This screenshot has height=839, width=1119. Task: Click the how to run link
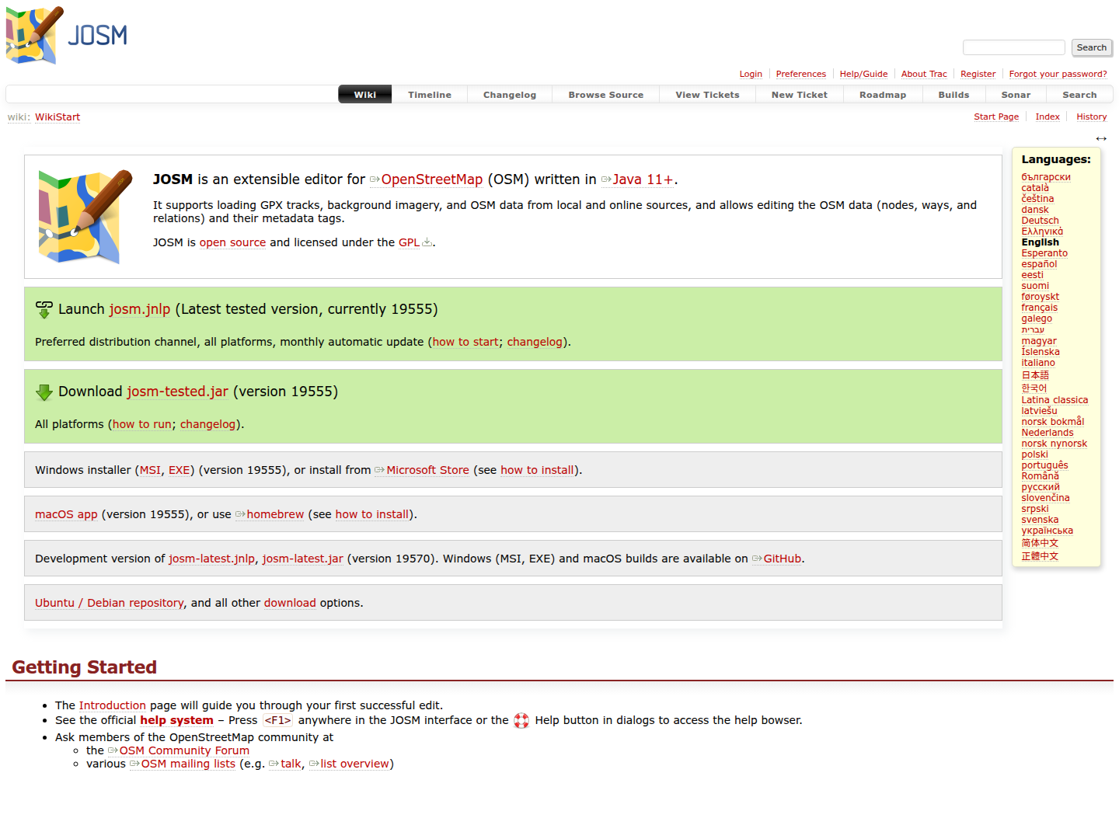coord(142,424)
